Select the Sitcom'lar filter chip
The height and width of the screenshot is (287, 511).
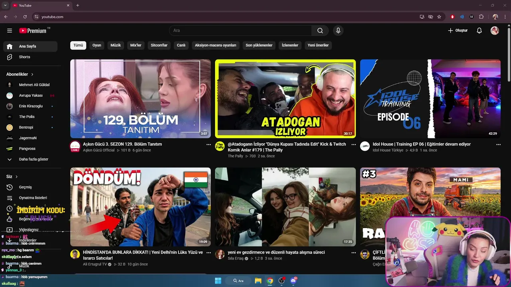159,45
